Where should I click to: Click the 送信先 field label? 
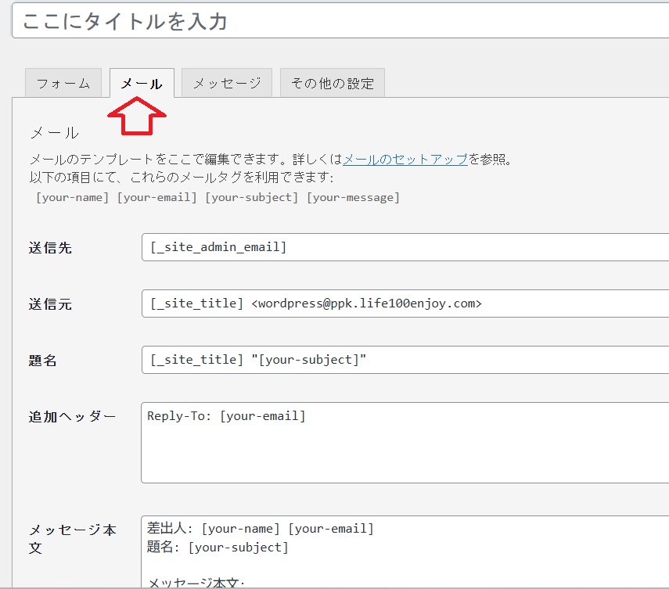[50, 248]
